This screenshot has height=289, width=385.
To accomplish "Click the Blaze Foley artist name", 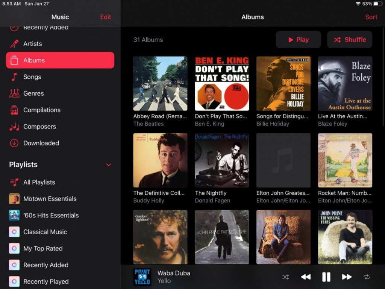I will (x=332, y=124).
